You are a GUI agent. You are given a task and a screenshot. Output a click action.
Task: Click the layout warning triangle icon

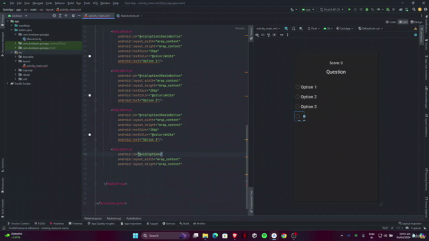pos(416,28)
